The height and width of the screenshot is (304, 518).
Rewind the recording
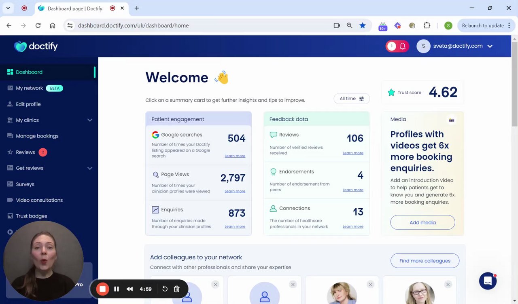[x=129, y=289]
